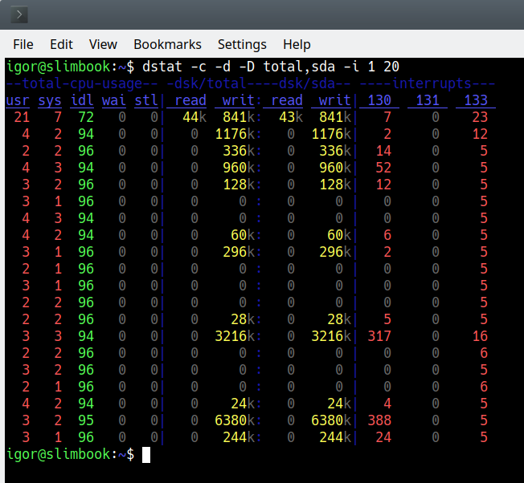Open the Bookmarks menu
The width and height of the screenshot is (524, 483).
[x=167, y=44]
